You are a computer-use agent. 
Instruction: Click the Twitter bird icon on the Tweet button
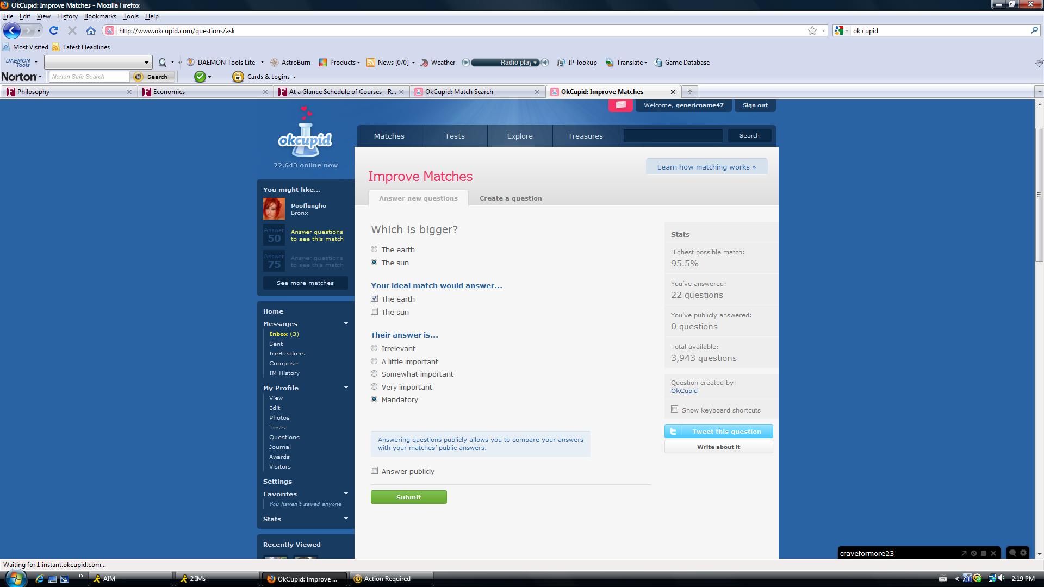[x=673, y=432]
